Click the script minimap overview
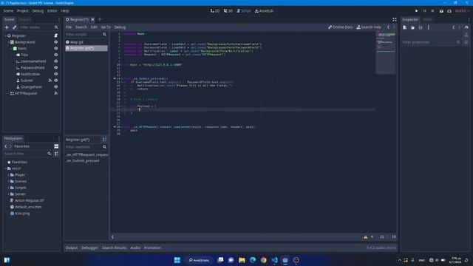This screenshot has width=473, height=266. click(x=386, y=52)
